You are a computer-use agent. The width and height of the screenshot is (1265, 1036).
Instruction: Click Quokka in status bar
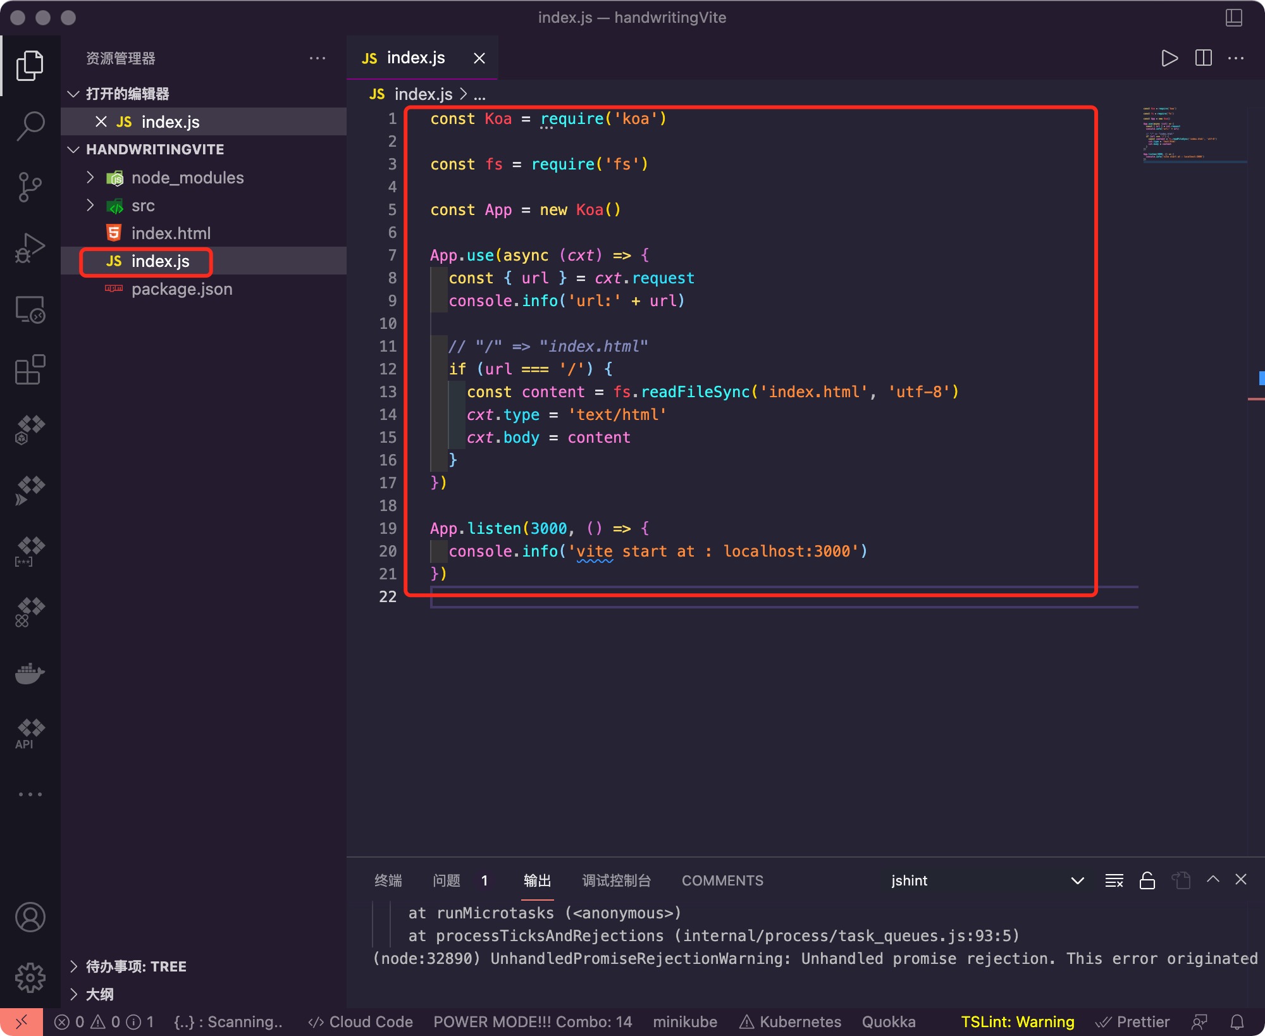(x=889, y=1022)
